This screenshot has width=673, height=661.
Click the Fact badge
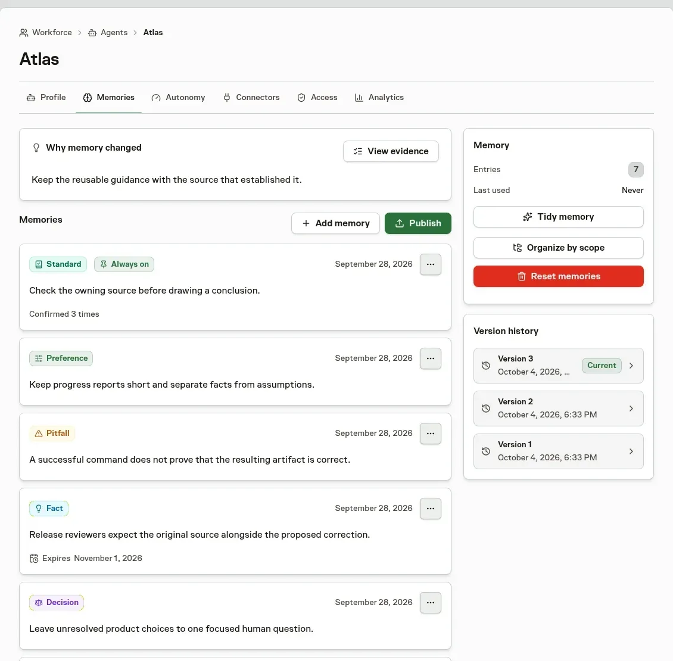[x=49, y=509]
